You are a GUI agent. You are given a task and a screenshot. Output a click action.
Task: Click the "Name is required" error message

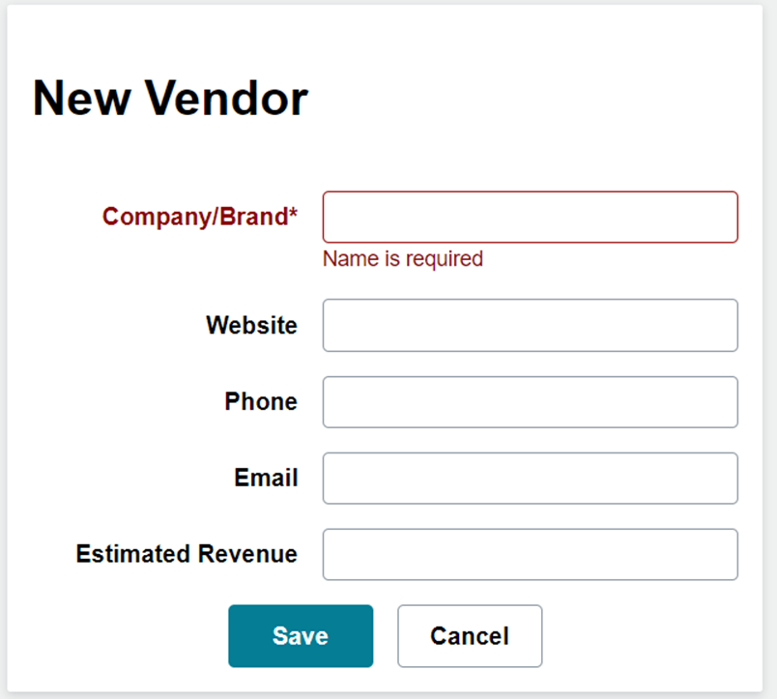pos(402,258)
